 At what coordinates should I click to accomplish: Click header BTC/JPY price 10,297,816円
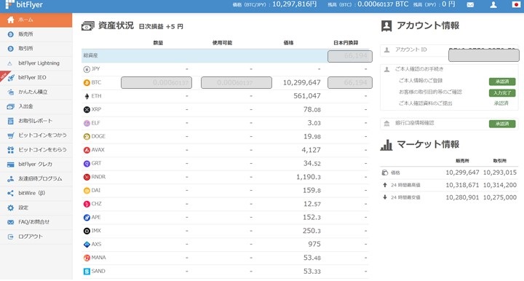(295, 4)
